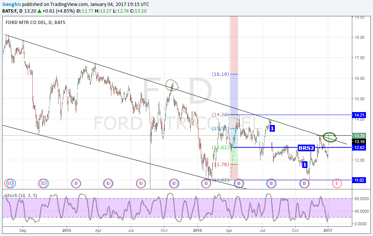Click the +0.61 (+4.85%) change value
This screenshot has width=373, height=236.
(x=59, y=11)
